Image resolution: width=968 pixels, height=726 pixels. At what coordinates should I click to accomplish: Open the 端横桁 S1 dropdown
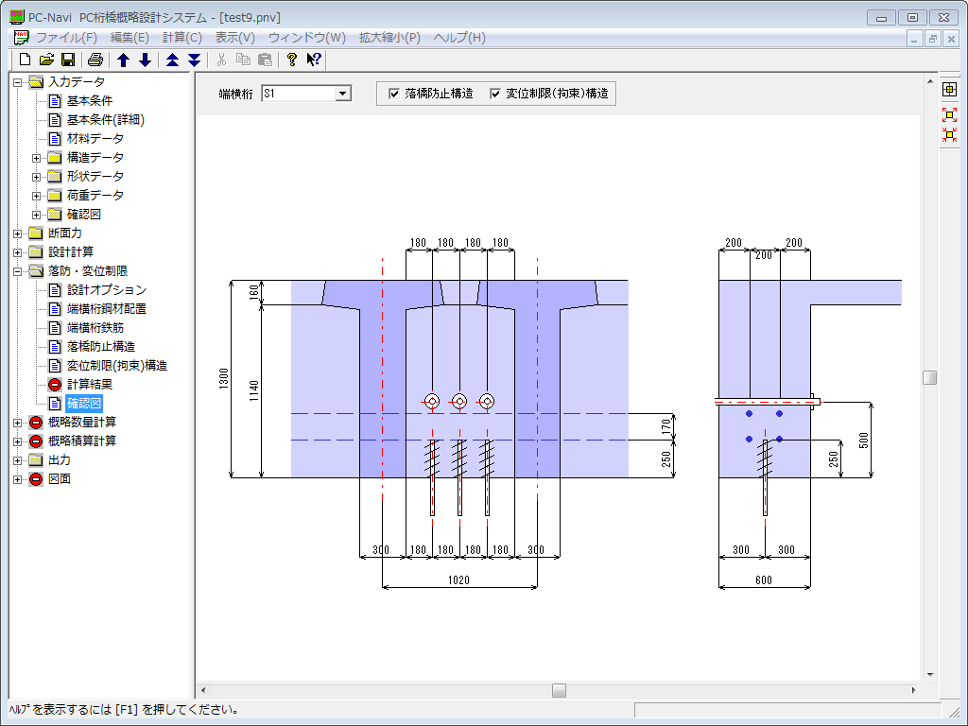(343, 94)
